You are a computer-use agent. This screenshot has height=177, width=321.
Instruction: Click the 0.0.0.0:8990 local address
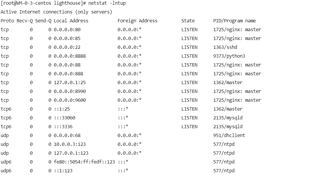tap(70, 91)
